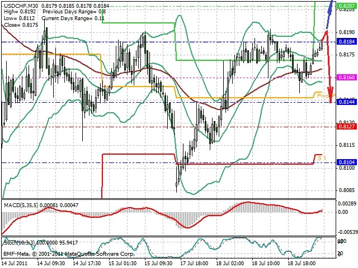Click the USDCHF,M30 chart title text

(x=21, y=6)
